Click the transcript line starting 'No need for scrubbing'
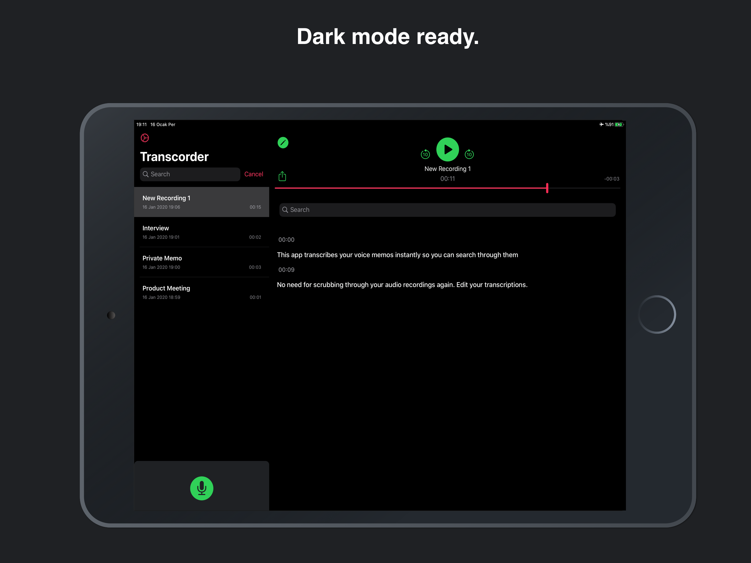Image resolution: width=751 pixels, height=563 pixels. coord(402,285)
